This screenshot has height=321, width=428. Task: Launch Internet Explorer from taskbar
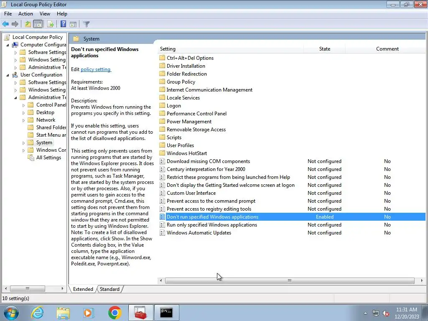coord(37,313)
